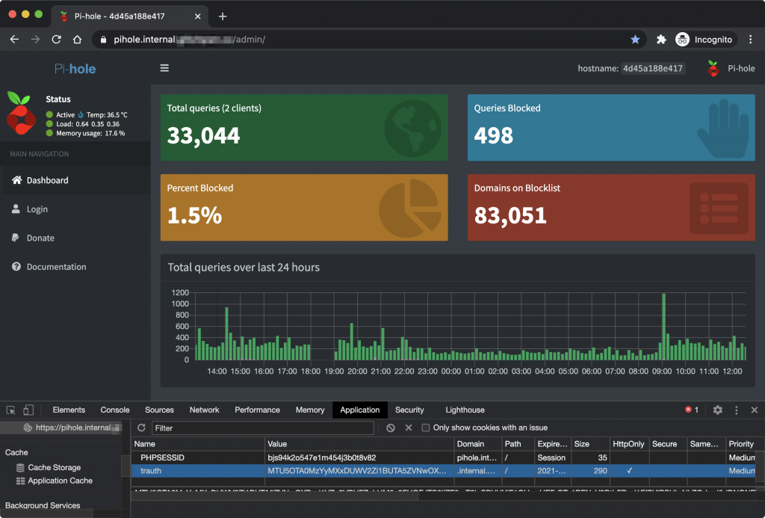Toggle the device toolbar icon in DevTools

[28, 410]
